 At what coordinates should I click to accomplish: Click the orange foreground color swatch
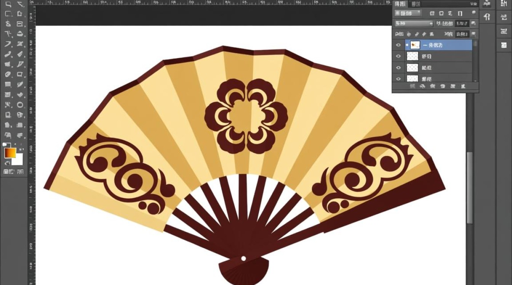10,153
